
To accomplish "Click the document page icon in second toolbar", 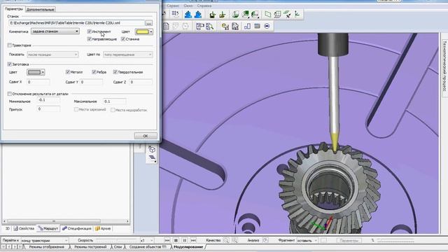I will pos(166,27).
